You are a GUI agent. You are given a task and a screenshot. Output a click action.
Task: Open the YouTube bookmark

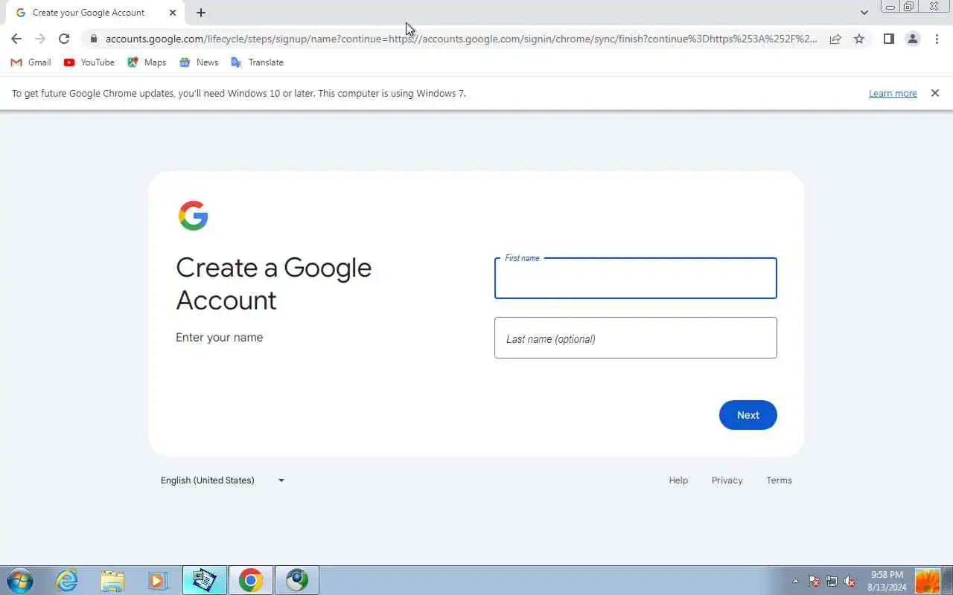click(x=89, y=62)
